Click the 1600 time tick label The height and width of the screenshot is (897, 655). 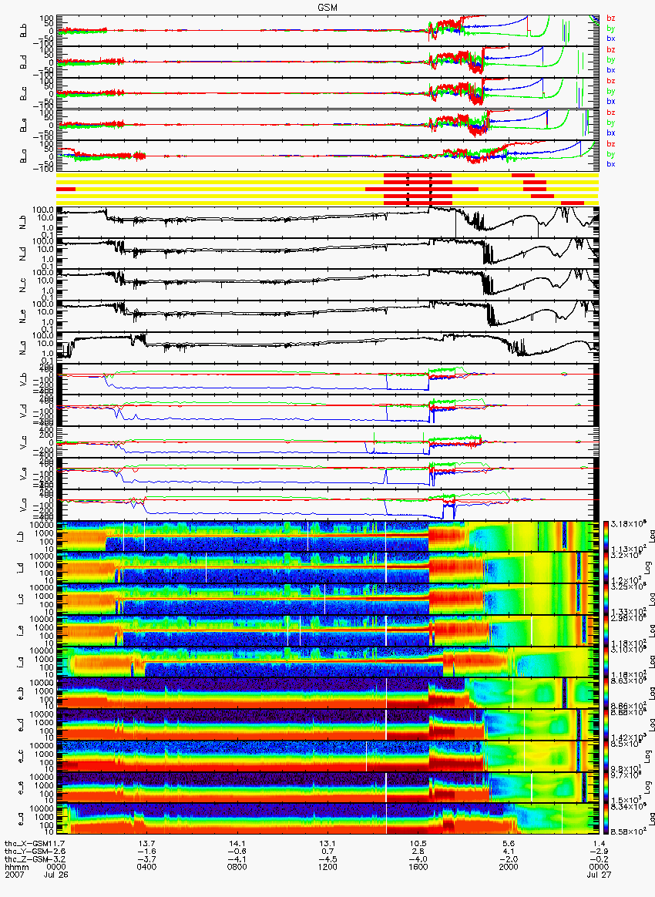click(x=418, y=867)
